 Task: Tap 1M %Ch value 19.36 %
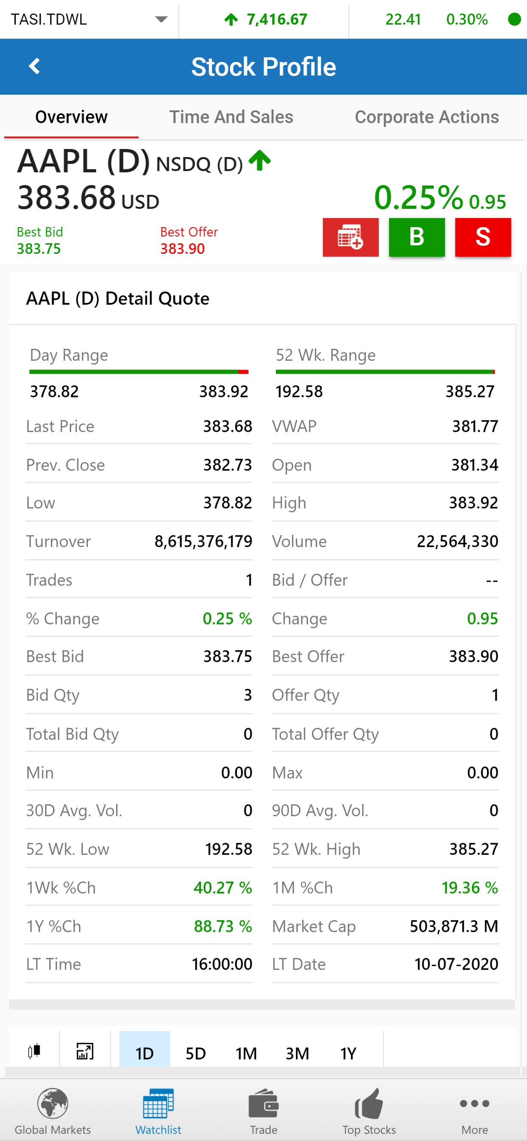[470, 888]
